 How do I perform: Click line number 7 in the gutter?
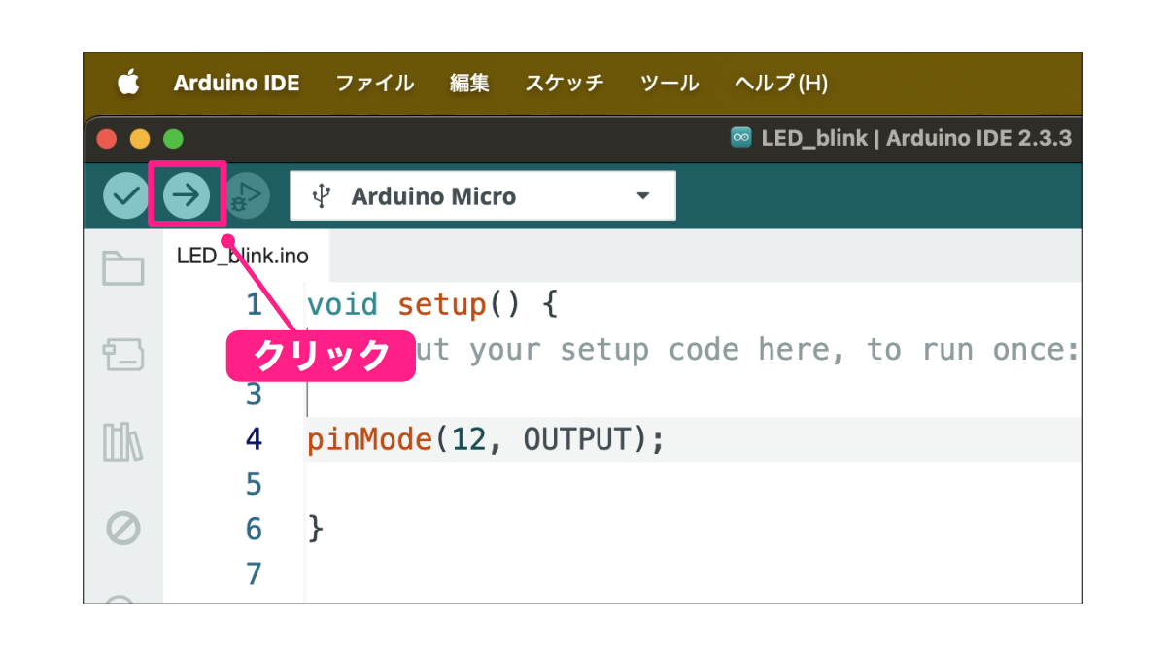[254, 574]
